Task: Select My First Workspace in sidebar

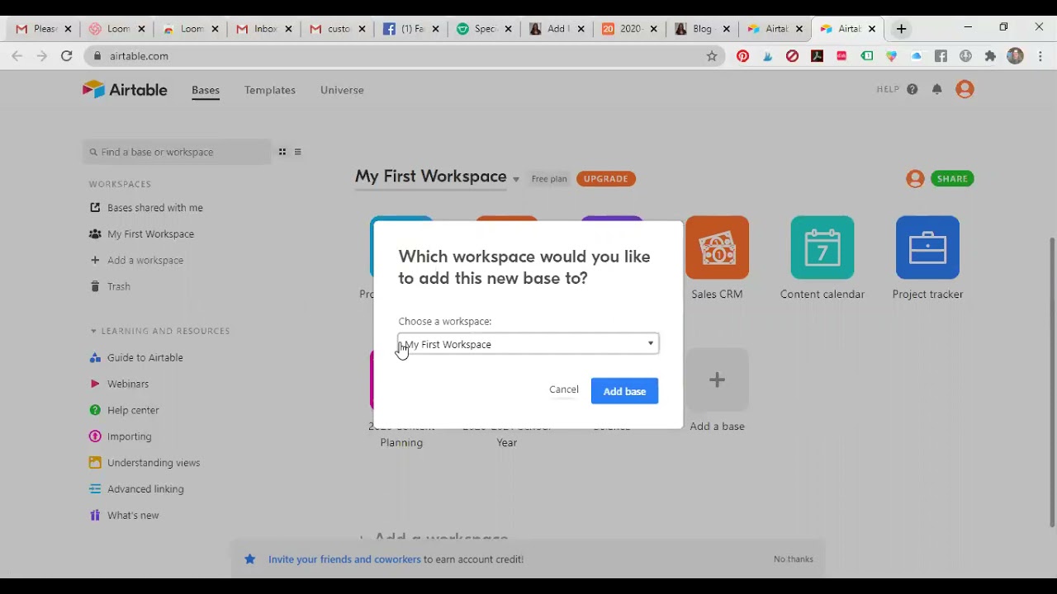Action: pos(150,234)
